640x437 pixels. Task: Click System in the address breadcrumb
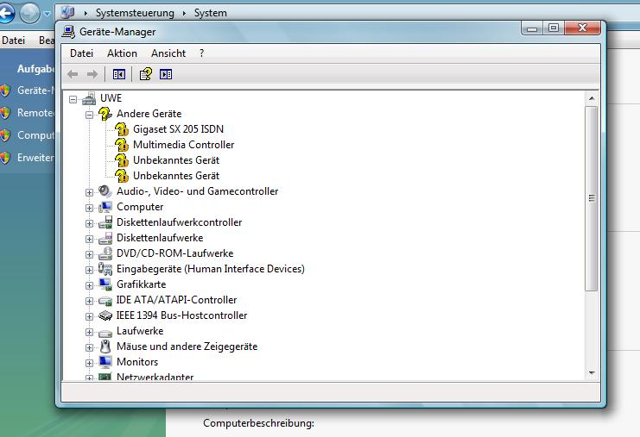click(x=210, y=13)
